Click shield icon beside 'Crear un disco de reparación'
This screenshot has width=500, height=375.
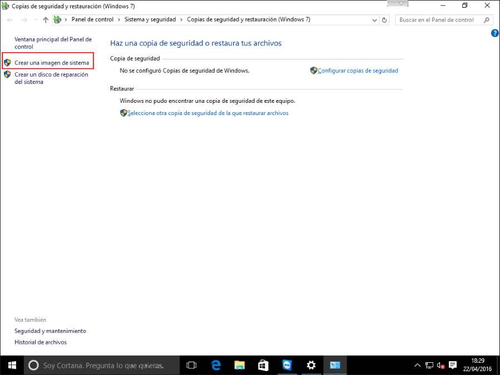7,74
